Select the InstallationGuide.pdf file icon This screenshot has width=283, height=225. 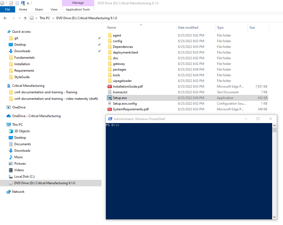[110, 87]
